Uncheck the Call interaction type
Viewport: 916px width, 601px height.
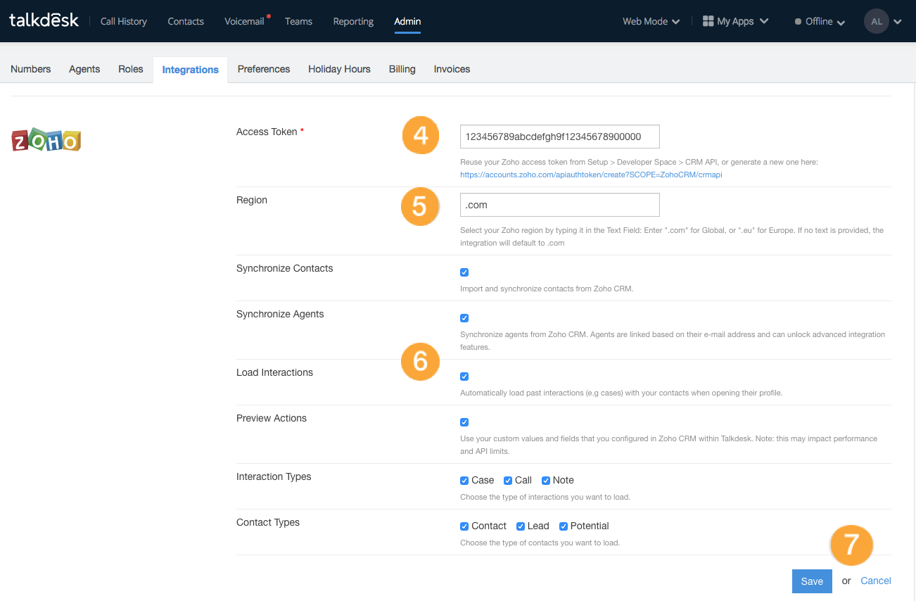(x=508, y=481)
